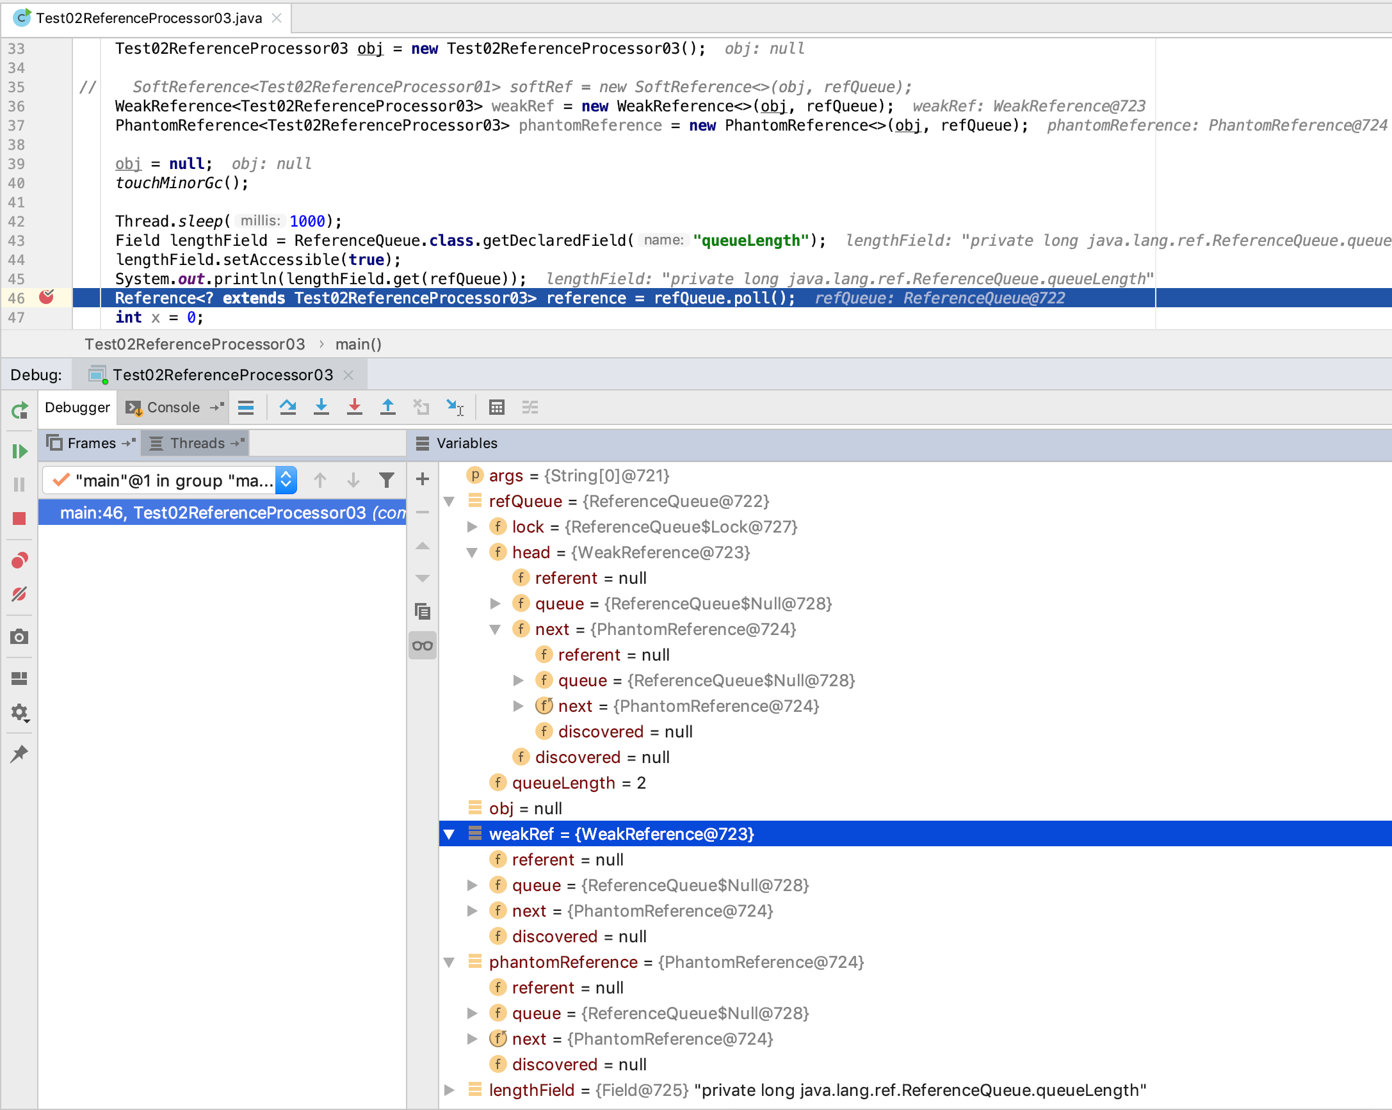Screen dimensions: 1392x1110
Task: Toggle the watches glasses icon
Action: 422,645
